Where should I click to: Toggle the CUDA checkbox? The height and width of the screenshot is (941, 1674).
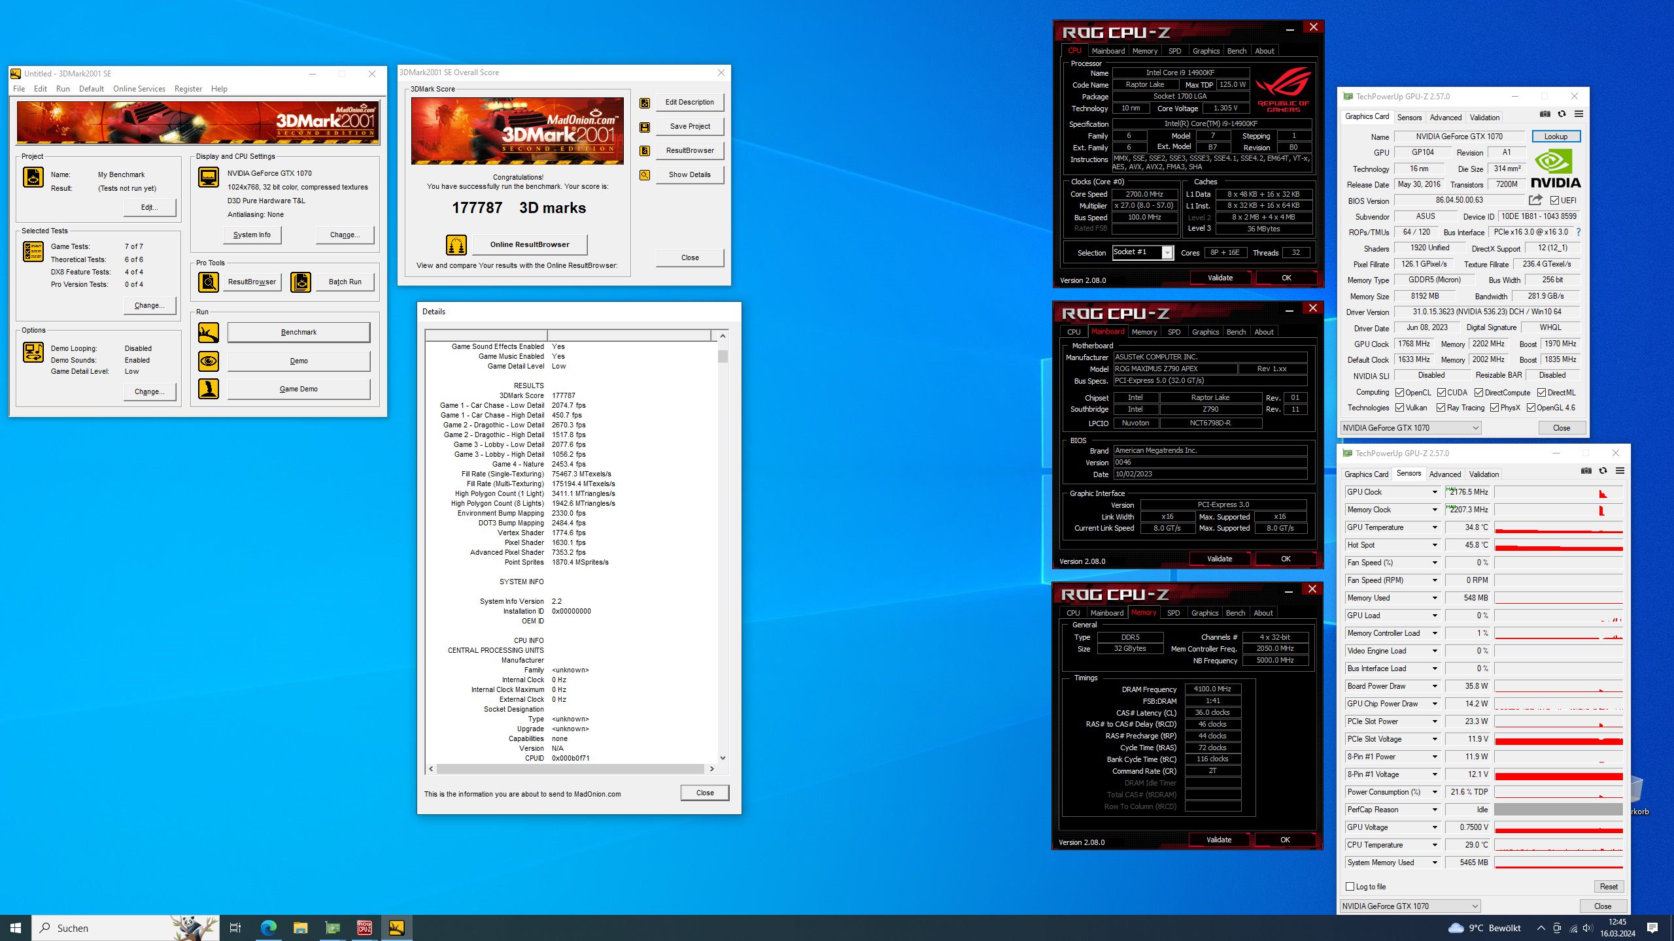pyautogui.click(x=1442, y=393)
